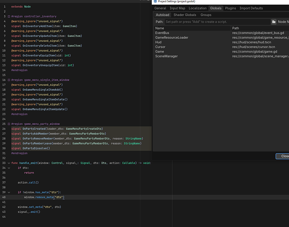Sort autoloads by the Name column header
The width and height of the screenshot is (289, 227).
point(192,28)
